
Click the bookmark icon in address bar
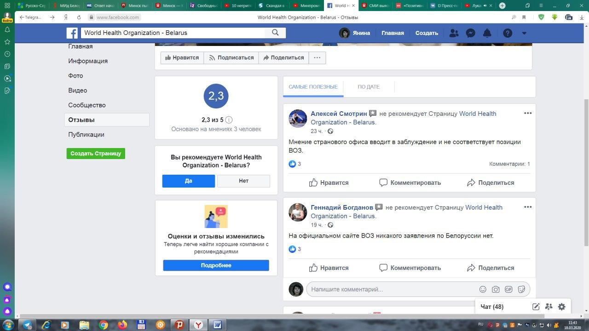(524, 17)
